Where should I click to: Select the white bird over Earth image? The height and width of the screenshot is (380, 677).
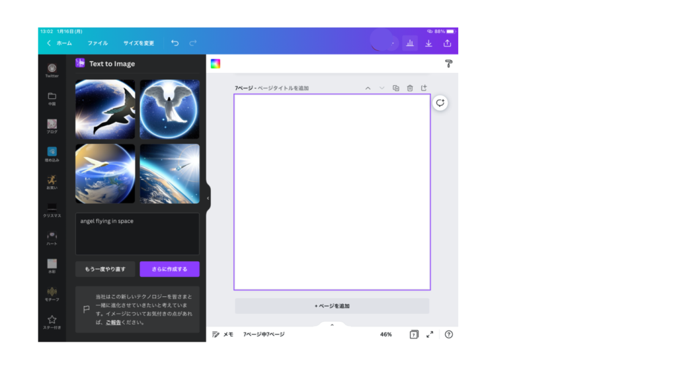tap(105, 174)
